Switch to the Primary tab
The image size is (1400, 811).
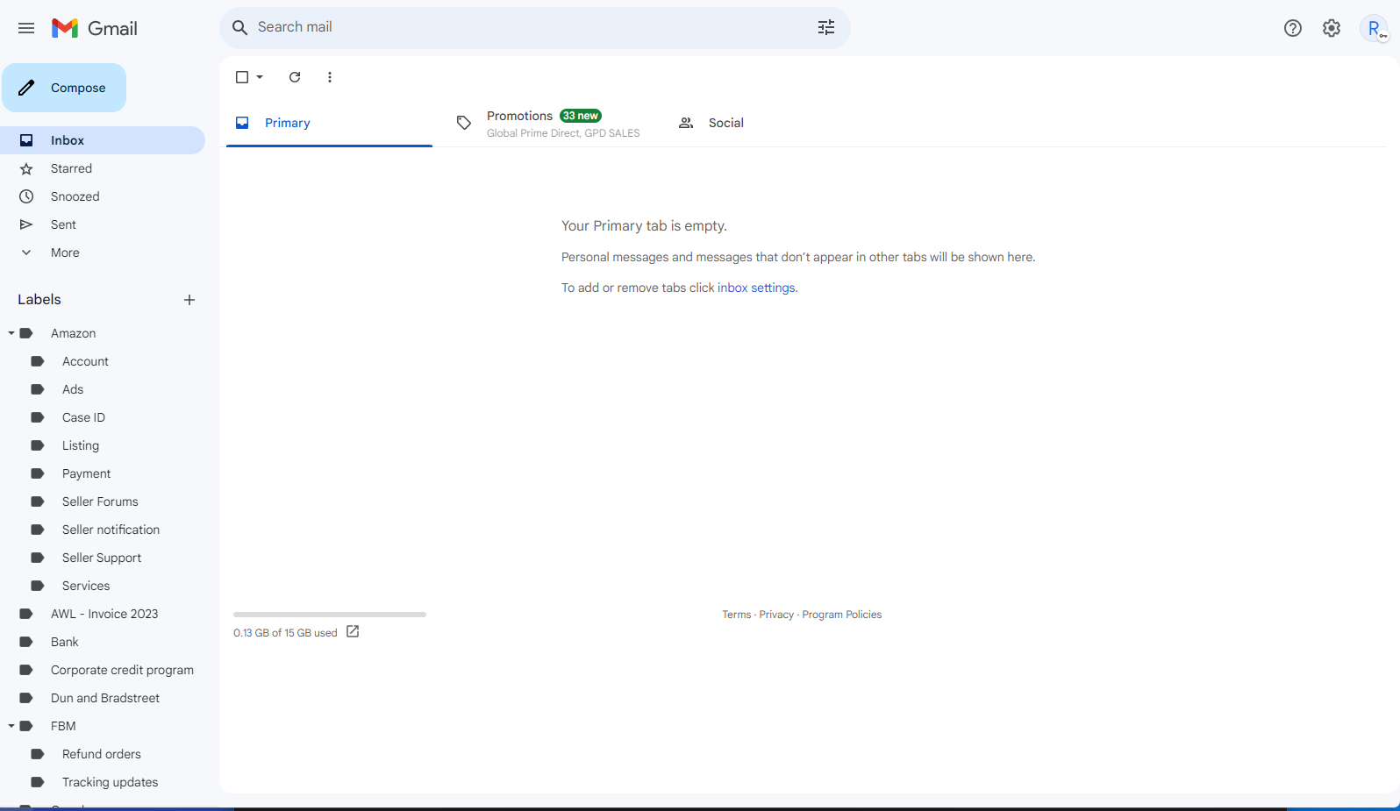point(329,123)
